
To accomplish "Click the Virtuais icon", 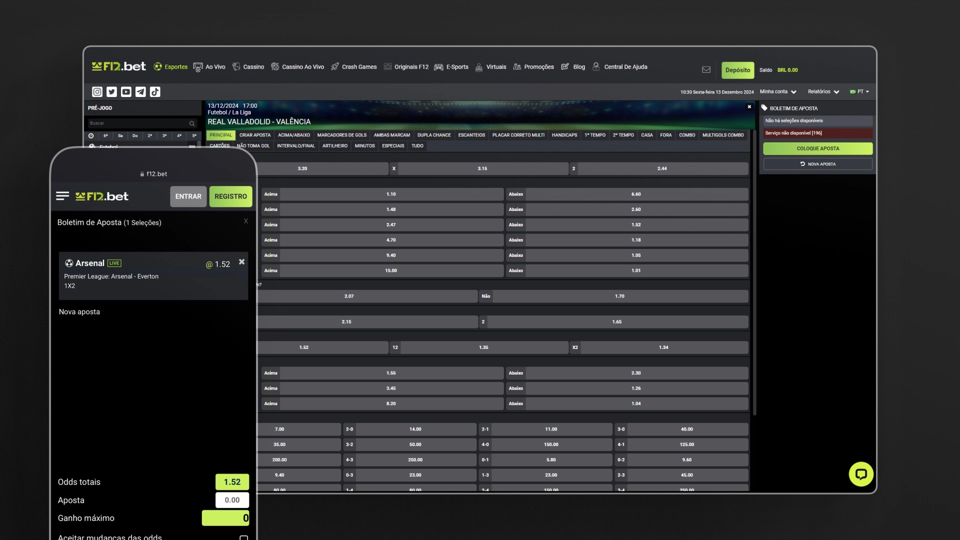I will tap(479, 67).
